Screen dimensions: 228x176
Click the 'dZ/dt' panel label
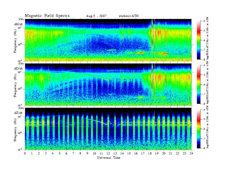pos(18,113)
